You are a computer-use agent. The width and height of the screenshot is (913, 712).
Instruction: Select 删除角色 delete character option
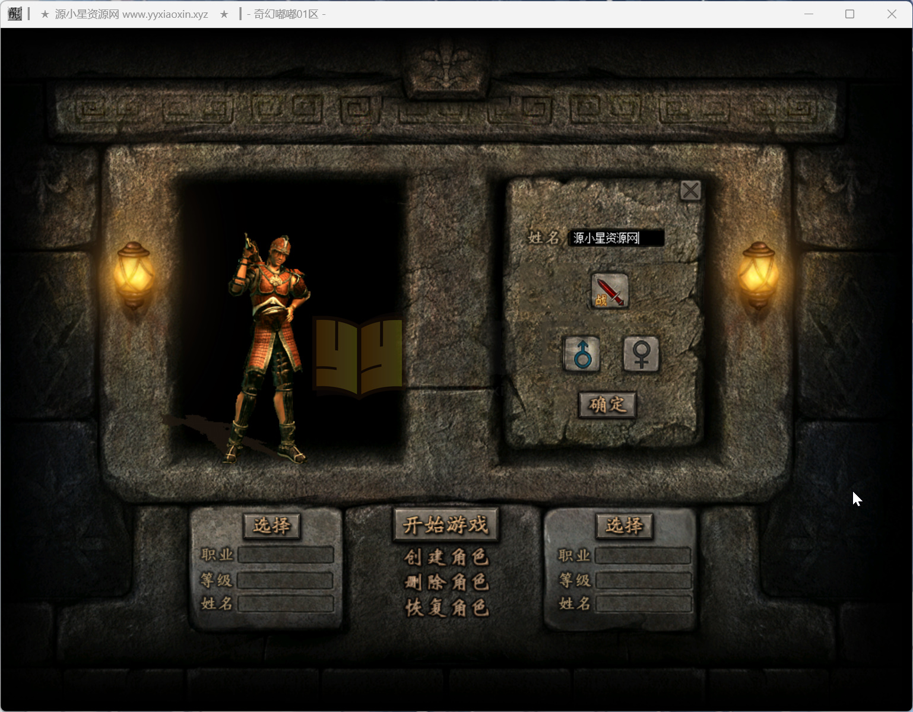click(x=446, y=583)
